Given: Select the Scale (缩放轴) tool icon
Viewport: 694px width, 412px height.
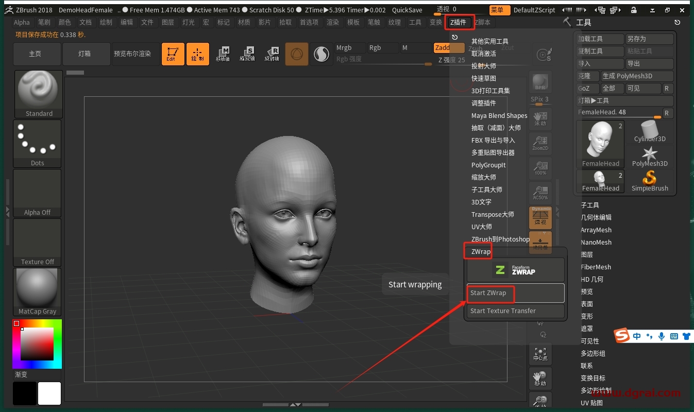Looking at the screenshot, I should pyautogui.click(x=248, y=54).
